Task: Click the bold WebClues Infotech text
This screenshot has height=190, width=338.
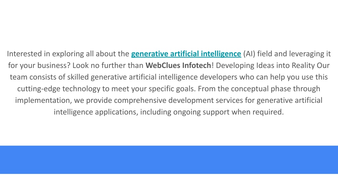Action: pyautogui.click(x=178, y=65)
